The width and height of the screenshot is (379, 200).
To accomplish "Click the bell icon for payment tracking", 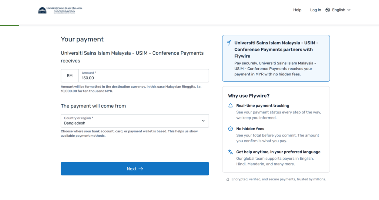I will (230, 106).
